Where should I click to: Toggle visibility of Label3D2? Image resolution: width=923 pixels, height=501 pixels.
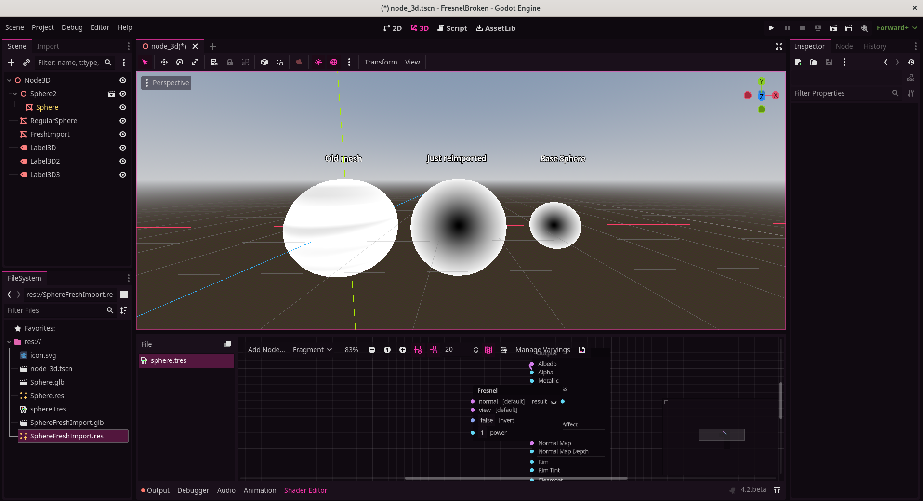122,161
